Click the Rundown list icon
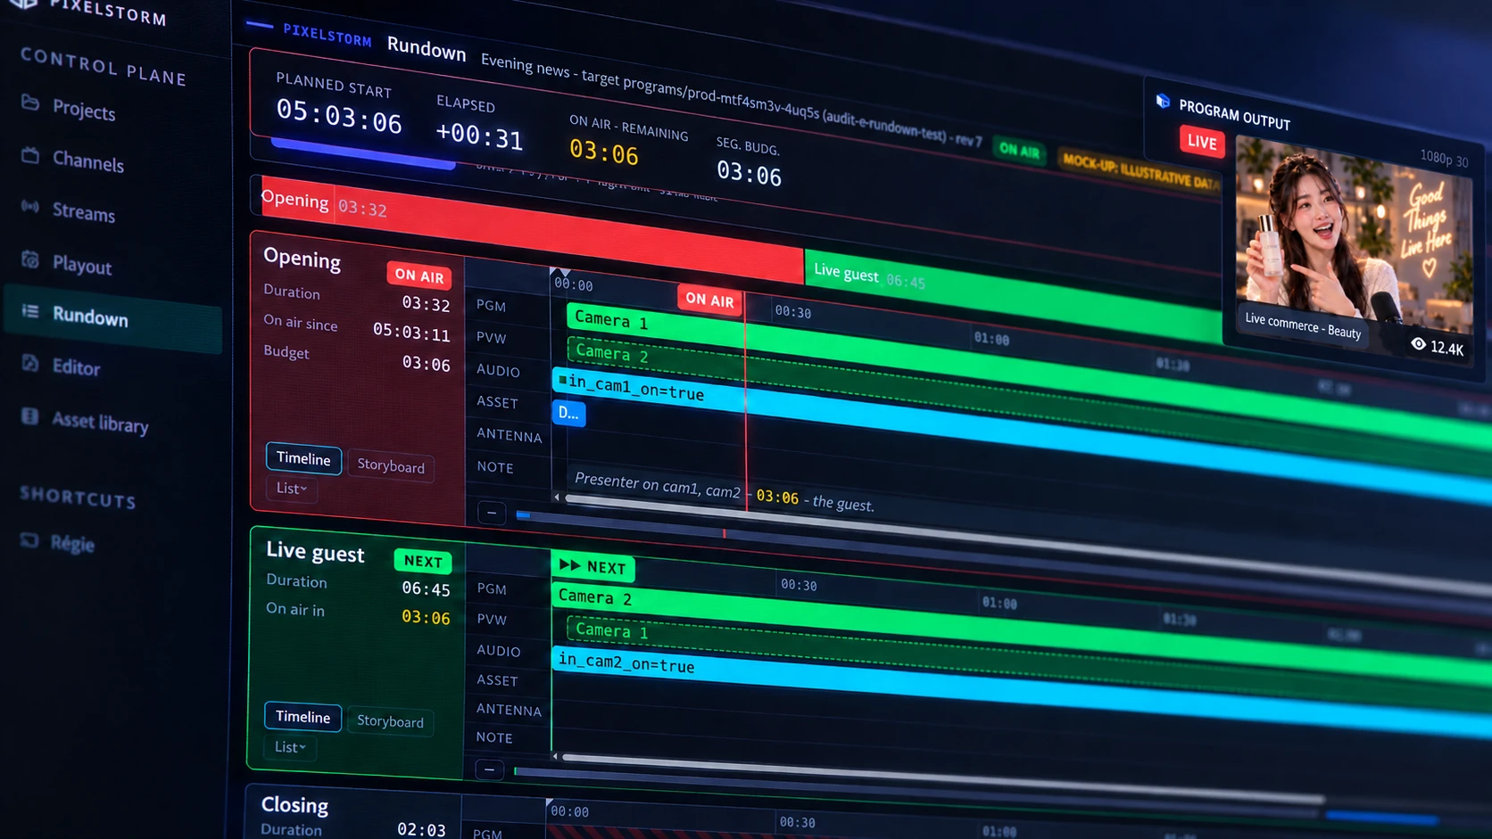Screen dimensions: 1492x839 (30, 311)
